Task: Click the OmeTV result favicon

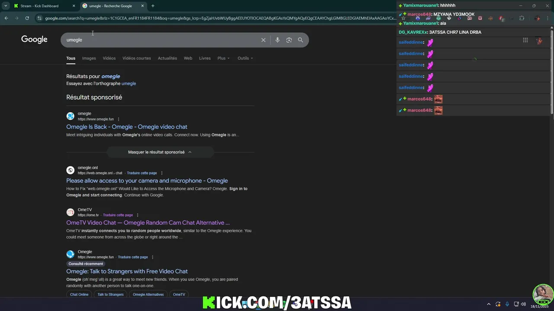Action: [x=70, y=212]
